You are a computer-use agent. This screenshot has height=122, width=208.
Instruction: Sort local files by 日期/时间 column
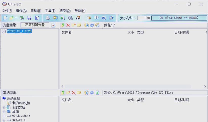pos(182,100)
